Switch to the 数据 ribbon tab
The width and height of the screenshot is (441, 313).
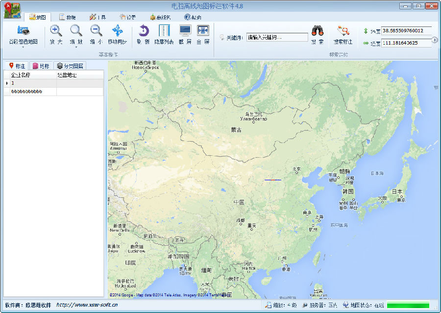(x=68, y=17)
